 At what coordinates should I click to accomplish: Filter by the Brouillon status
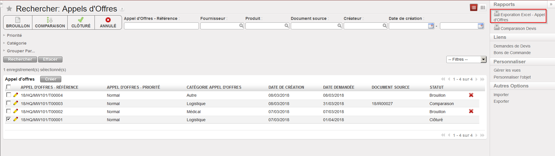[x=18, y=22]
